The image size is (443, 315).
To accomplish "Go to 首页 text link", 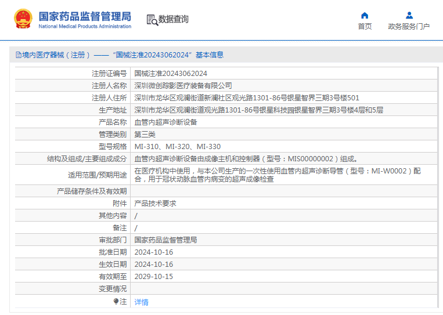I will 365,27.
